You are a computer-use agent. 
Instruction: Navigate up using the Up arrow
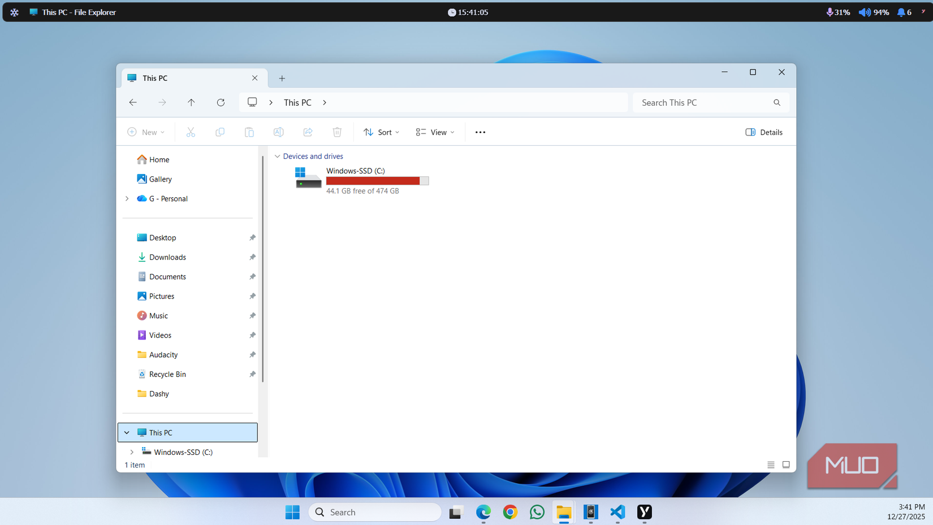[191, 102]
